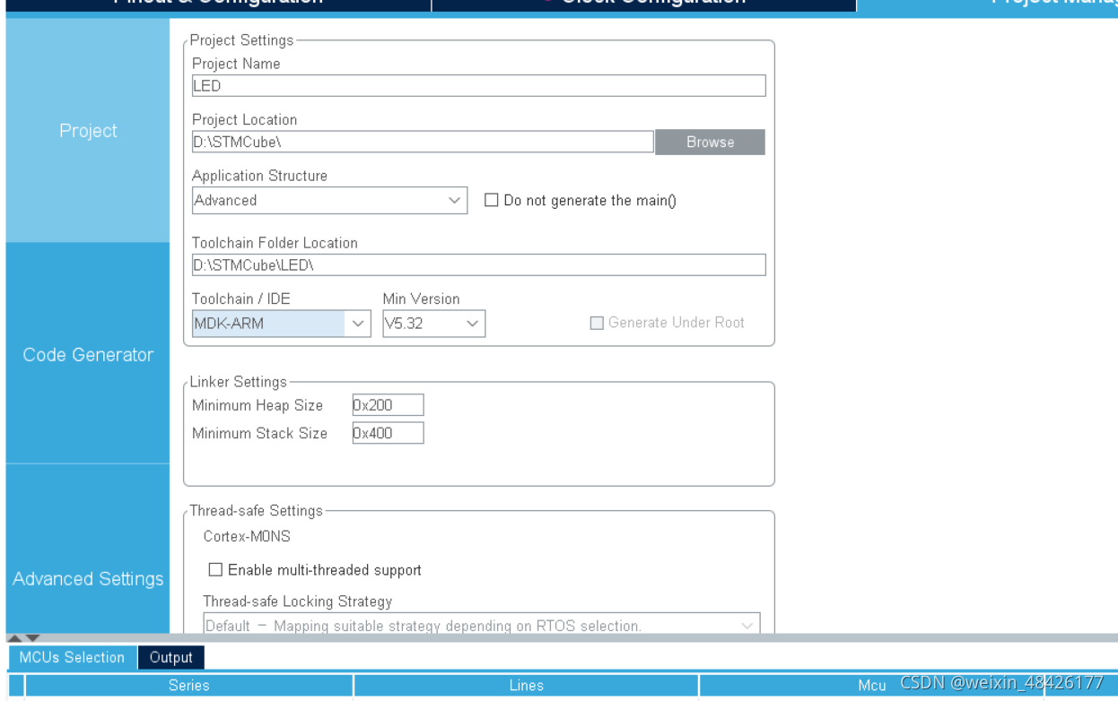Open Thread-safe Locking Strategy dropdown
This screenshot has width=1118, height=701.
480,624
